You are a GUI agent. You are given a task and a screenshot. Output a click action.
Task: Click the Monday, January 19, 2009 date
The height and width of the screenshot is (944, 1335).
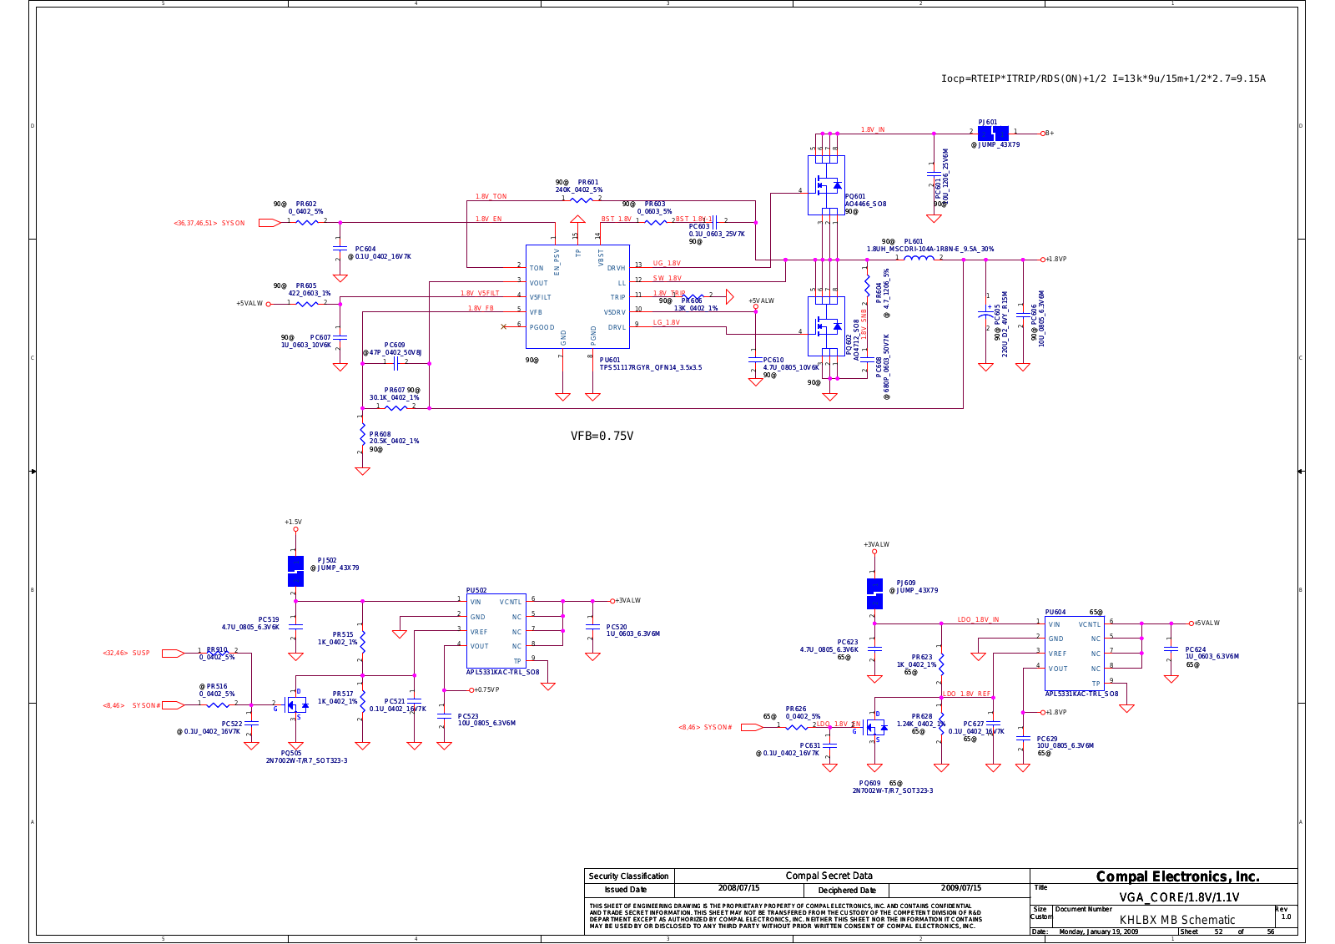(1098, 931)
